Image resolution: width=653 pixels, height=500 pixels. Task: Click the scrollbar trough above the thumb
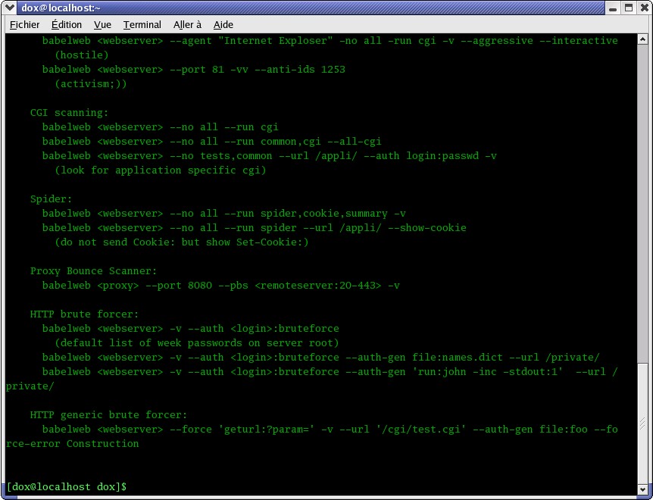coord(644,227)
